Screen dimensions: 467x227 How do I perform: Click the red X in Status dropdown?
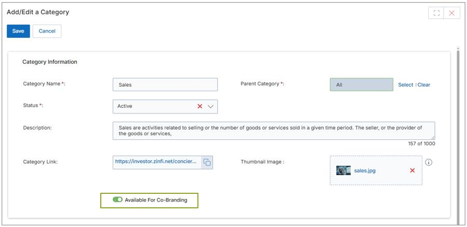click(200, 106)
